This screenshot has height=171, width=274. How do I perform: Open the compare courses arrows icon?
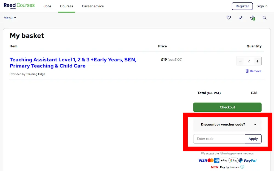241,18
